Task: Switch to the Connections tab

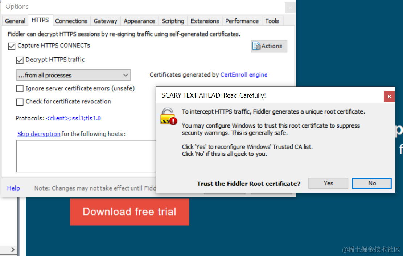Action: click(71, 21)
